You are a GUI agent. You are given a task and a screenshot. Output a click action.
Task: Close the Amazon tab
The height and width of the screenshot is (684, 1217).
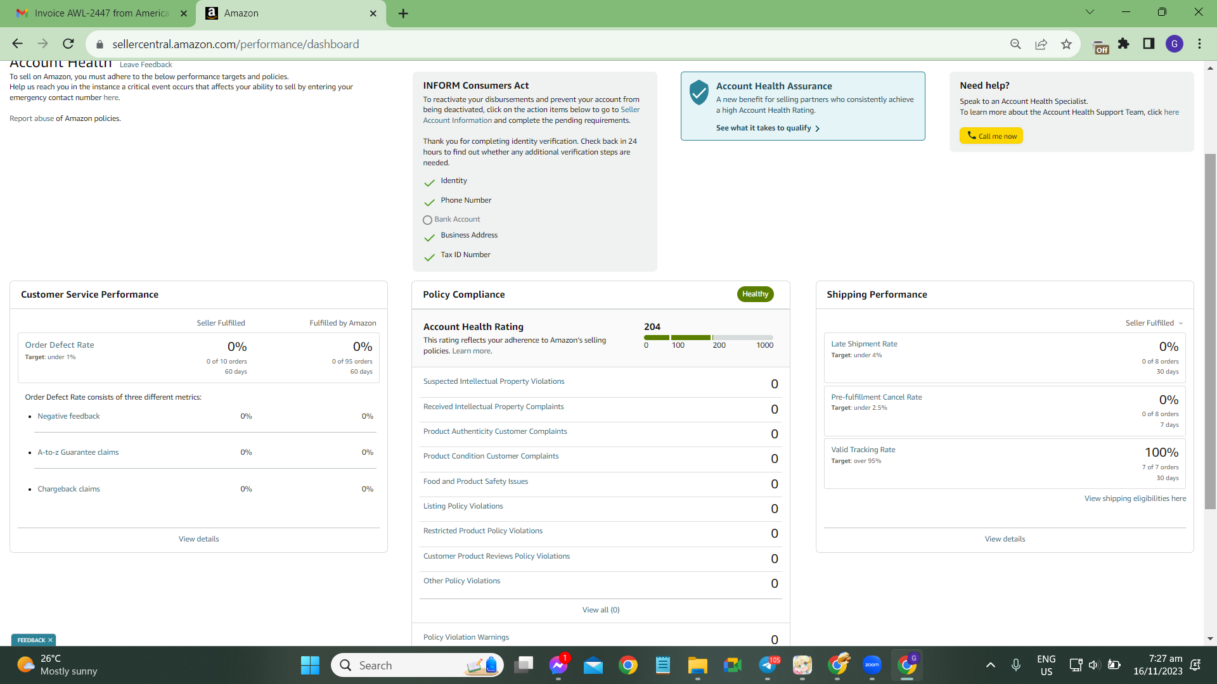(373, 13)
